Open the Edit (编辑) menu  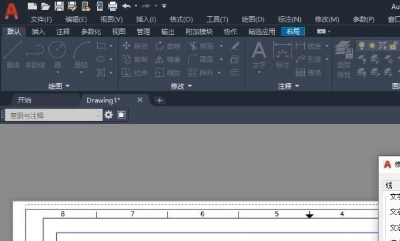pos(76,19)
